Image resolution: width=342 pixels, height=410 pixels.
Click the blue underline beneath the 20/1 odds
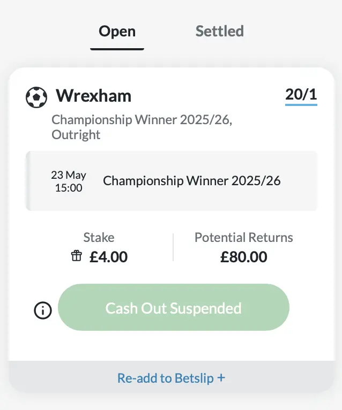click(x=301, y=104)
